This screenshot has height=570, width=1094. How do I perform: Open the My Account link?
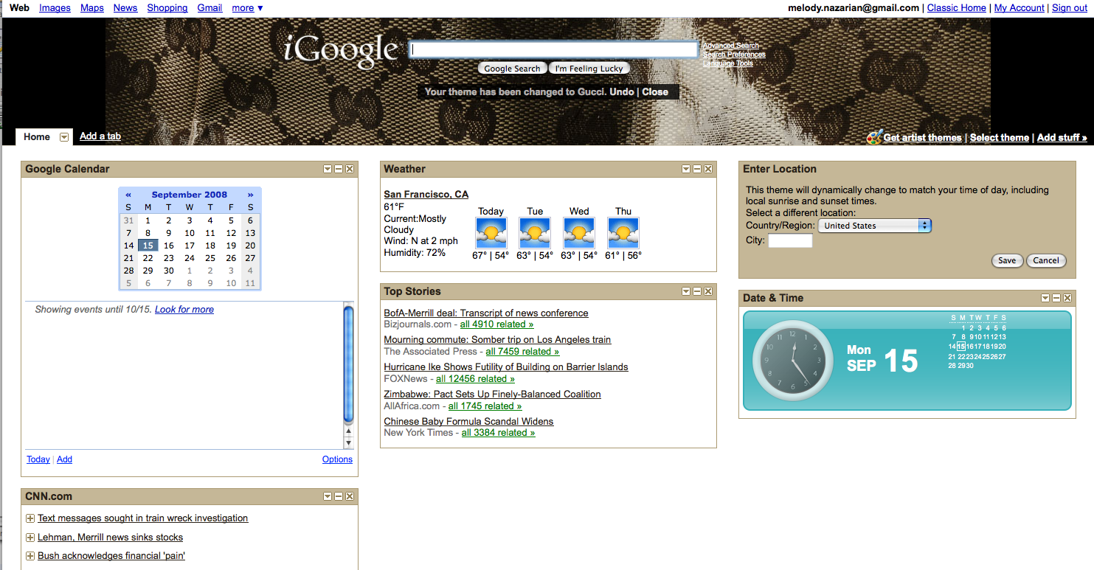coord(1019,8)
